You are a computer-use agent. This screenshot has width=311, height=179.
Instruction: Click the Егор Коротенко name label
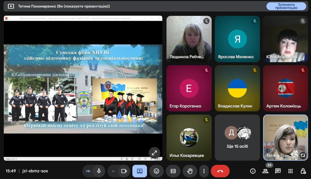[185, 106]
